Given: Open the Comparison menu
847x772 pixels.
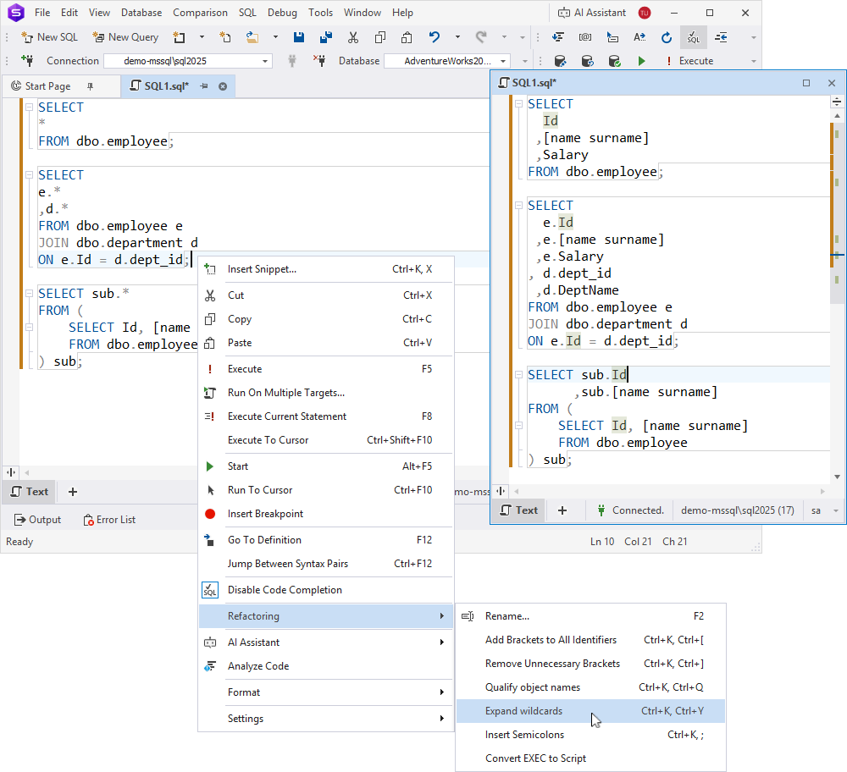Looking at the screenshot, I should [x=200, y=13].
